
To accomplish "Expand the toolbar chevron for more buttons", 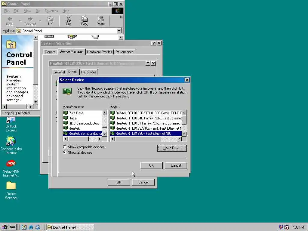I will pyautogui.click(x=122, y=17).
